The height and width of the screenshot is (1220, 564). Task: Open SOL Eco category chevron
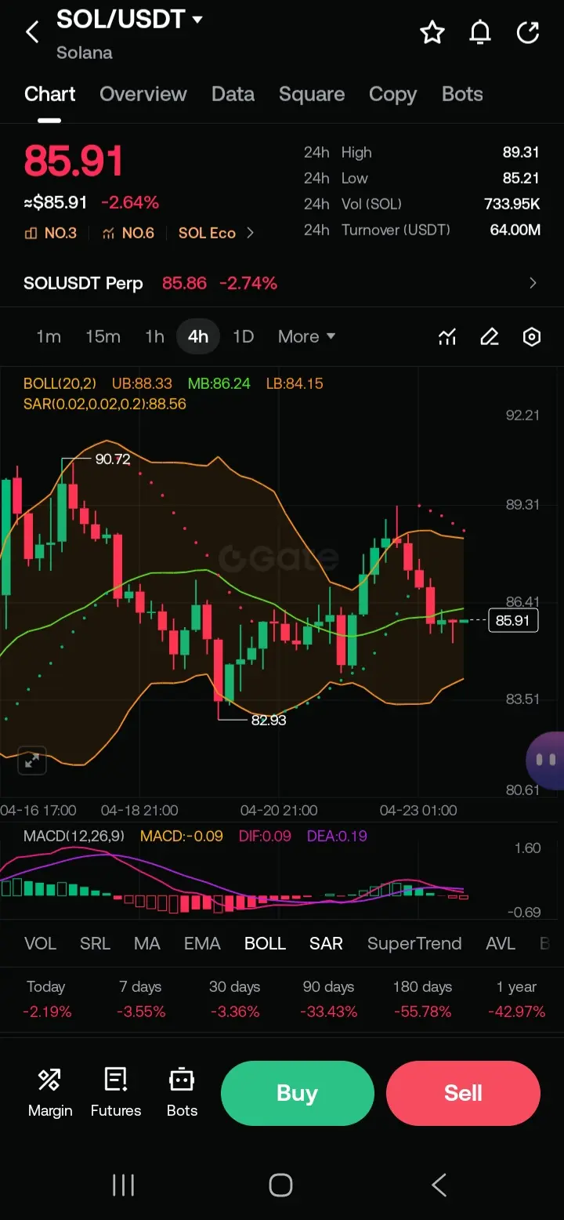click(251, 233)
